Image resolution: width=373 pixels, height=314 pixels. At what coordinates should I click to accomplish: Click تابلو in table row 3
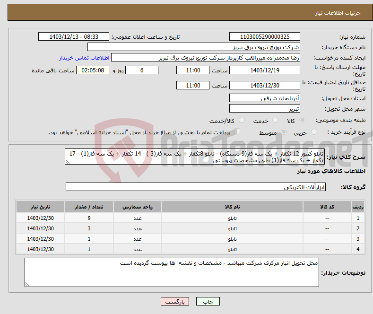(x=232, y=239)
